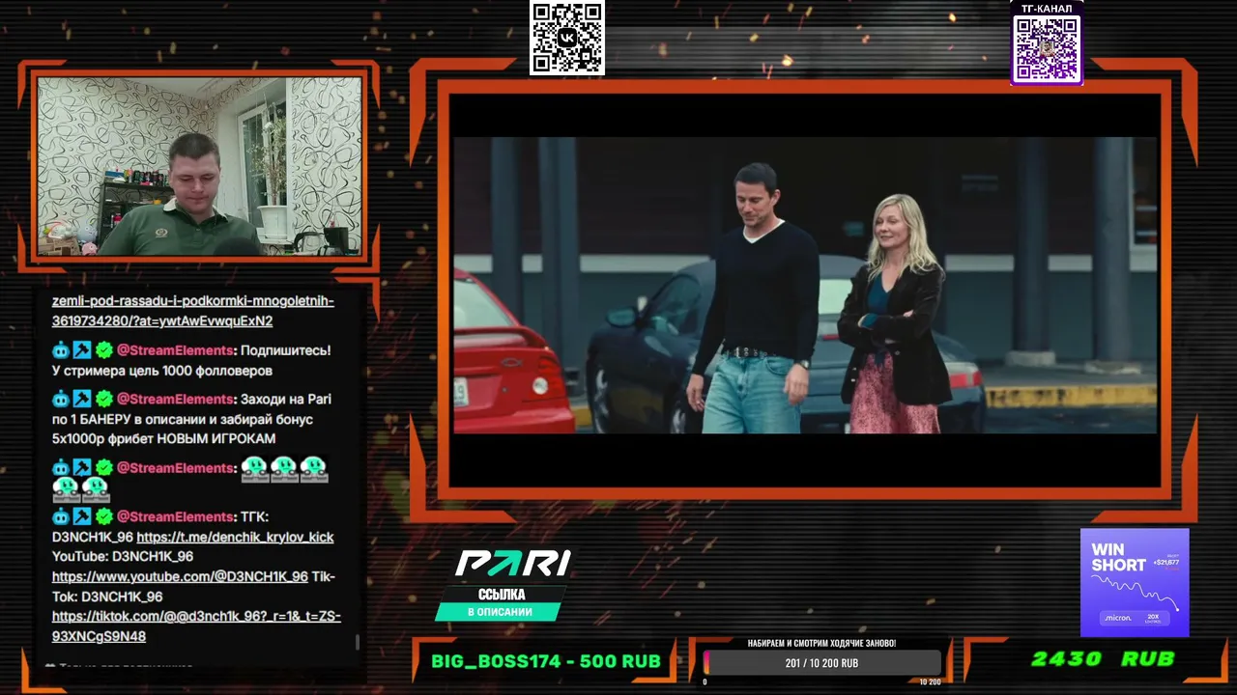Click the @StreamElements name in the 'ТГК:' message
This screenshot has width=1237, height=695.
tap(175, 516)
